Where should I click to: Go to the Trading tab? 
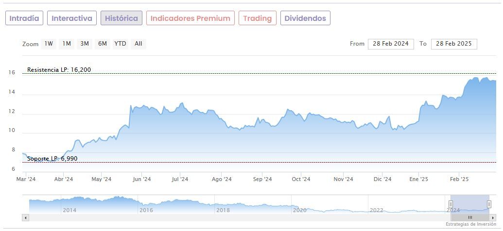click(x=258, y=18)
